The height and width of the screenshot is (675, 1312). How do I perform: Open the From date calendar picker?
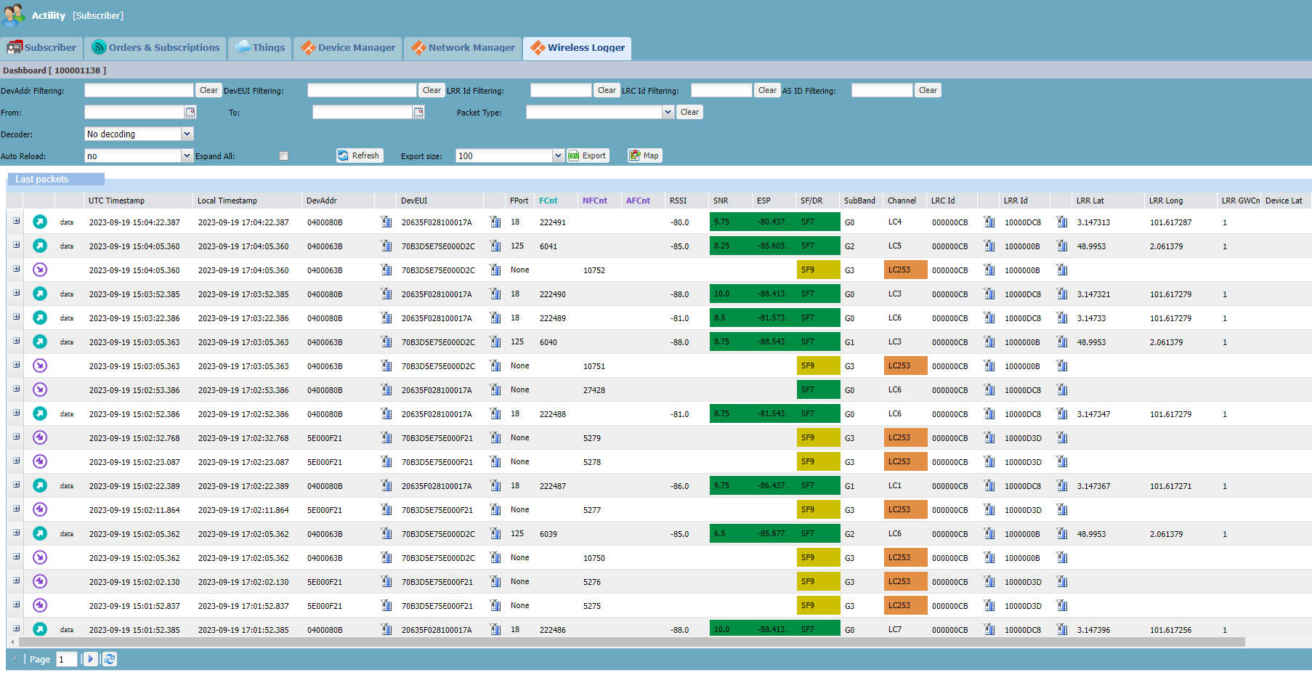(x=190, y=112)
